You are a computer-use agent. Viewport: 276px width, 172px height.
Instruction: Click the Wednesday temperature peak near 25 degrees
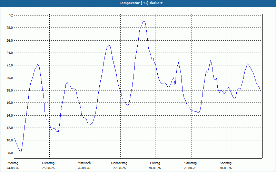tap(109, 45)
